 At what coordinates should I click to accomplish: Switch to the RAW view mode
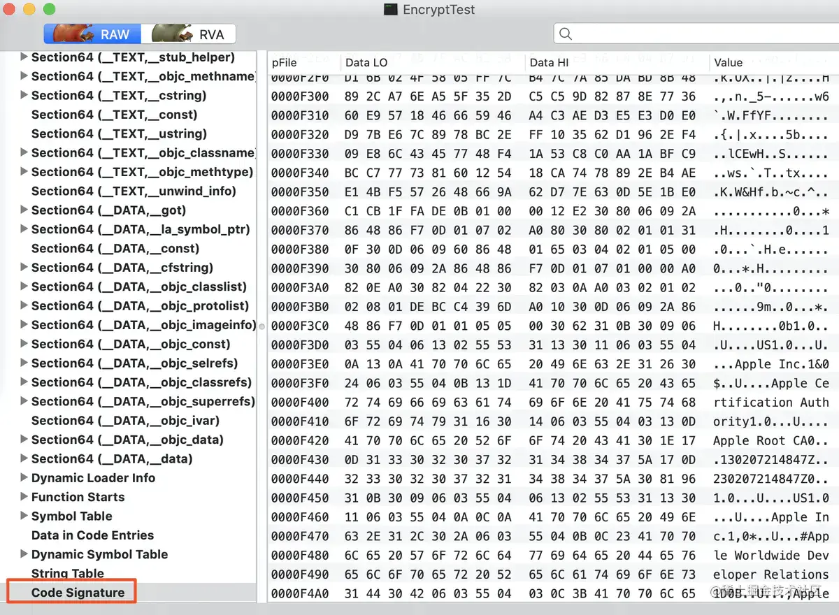tap(92, 34)
